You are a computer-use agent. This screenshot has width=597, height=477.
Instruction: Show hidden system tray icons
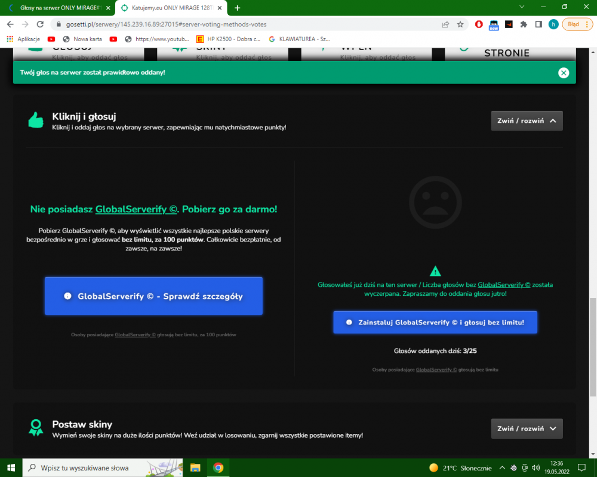(x=502, y=468)
